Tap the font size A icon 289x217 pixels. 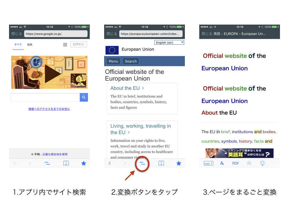click(x=222, y=163)
